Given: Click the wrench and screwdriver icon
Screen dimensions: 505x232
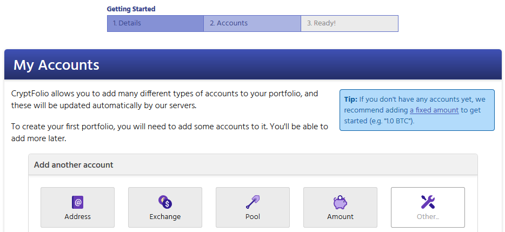Looking at the screenshot, I should tap(428, 202).
